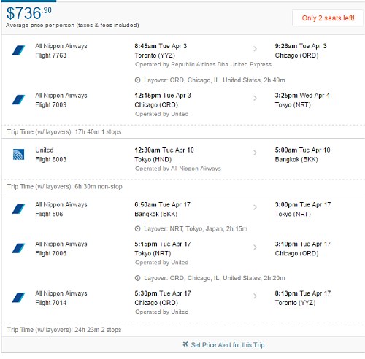Click Trip Time 24h 23m 2 stops summary
This screenshot has width=365, height=359.
64,330
